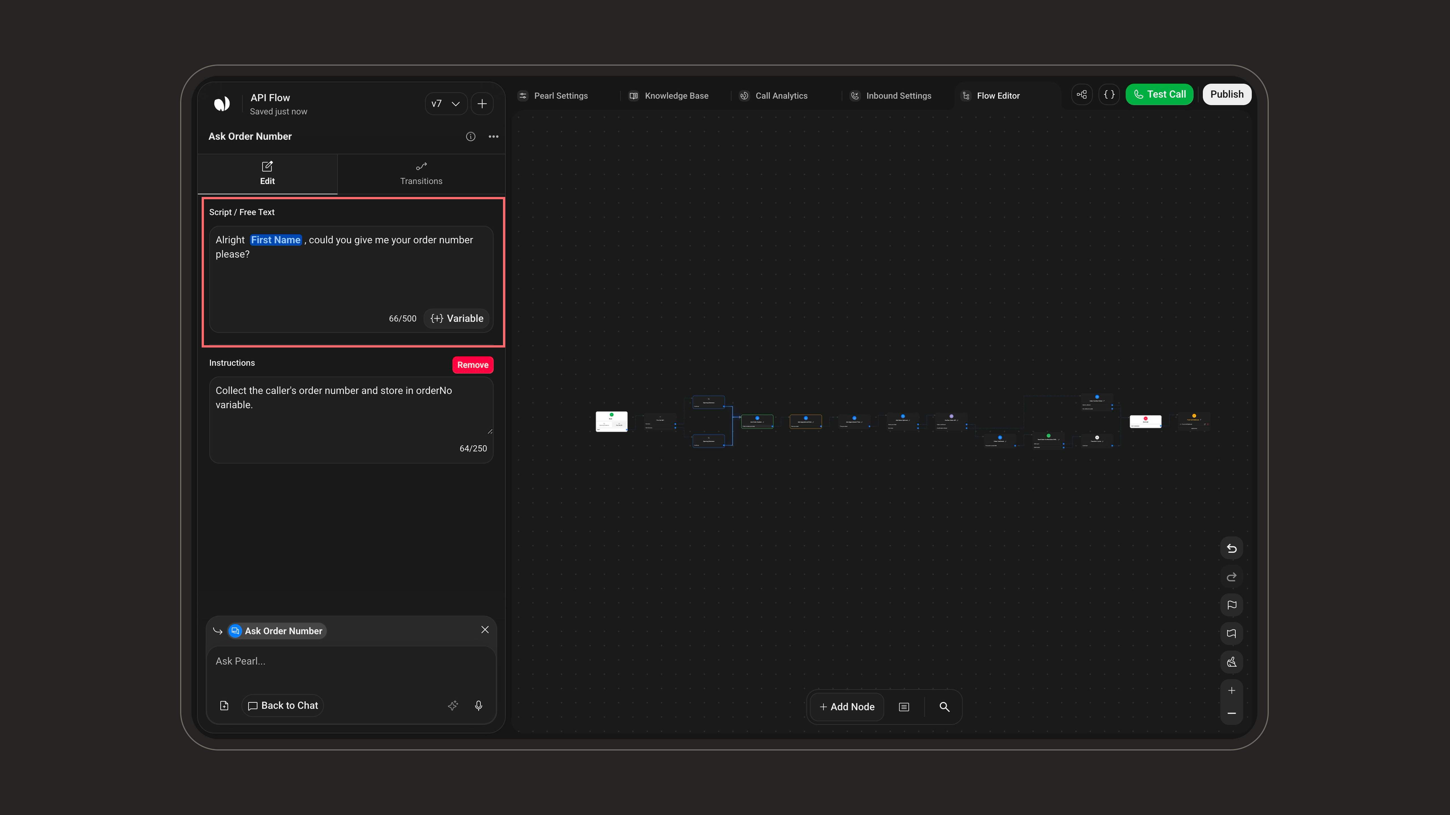Image resolution: width=1450 pixels, height=815 pixels.
Task: Click the "64/250" character counter
Action: pyautogui.click(x=473, y=449)
